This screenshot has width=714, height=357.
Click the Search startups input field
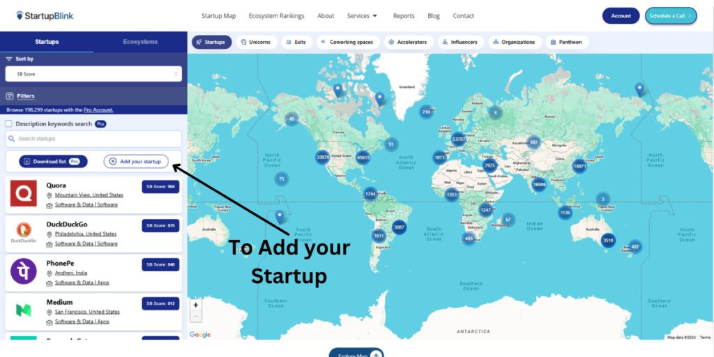(93, 139)
